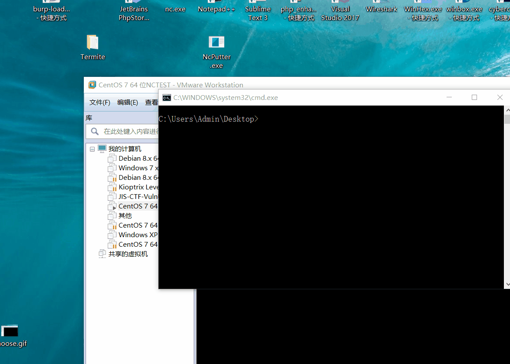This screenshot has width=510, height=364.
Task: Select the JetBrains PhpStorm shortcut
Action: [134, 13]
